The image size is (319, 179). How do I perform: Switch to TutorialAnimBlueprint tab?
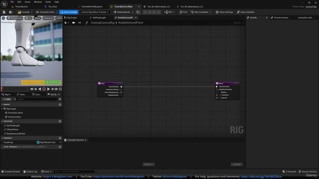(x=90, y=6)
